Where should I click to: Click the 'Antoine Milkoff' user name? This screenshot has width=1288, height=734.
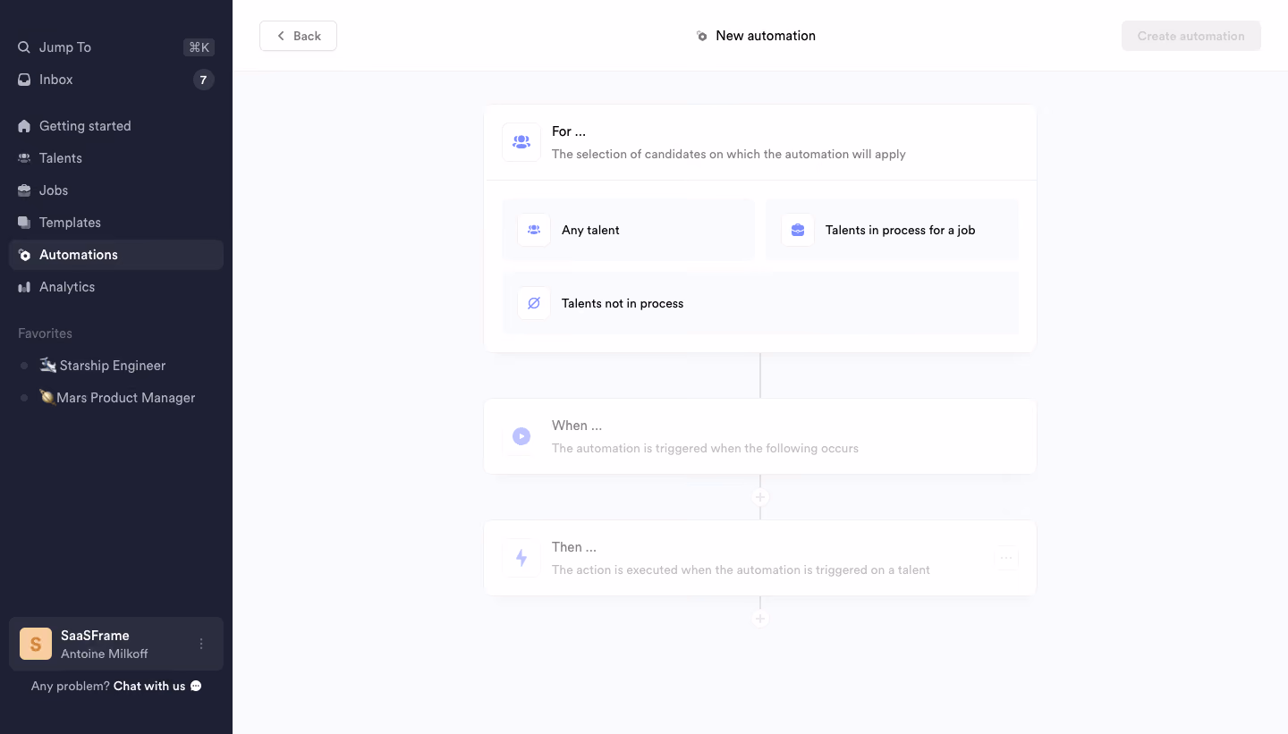[x=105, y=654]
